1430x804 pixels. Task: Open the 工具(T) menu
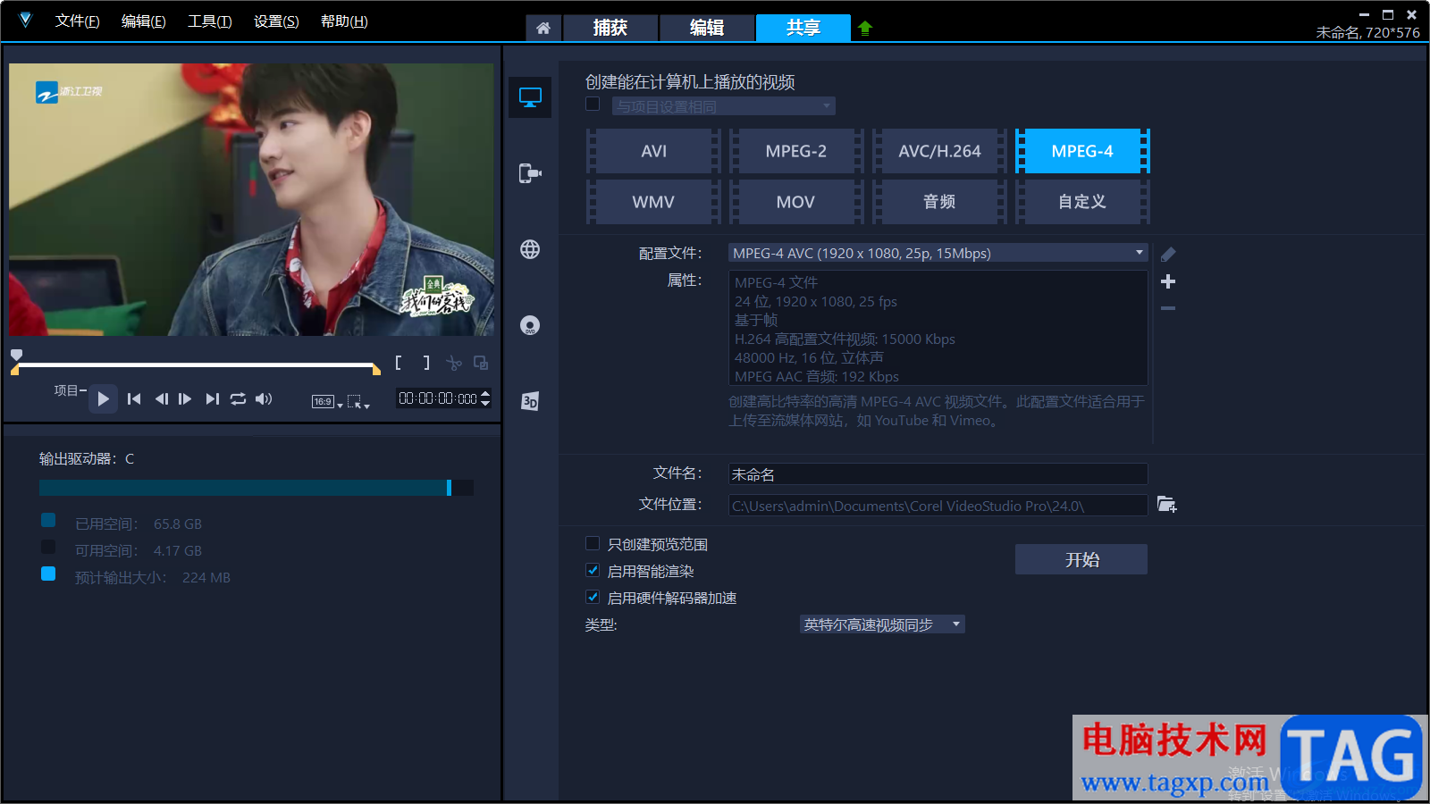coord(209,21)
